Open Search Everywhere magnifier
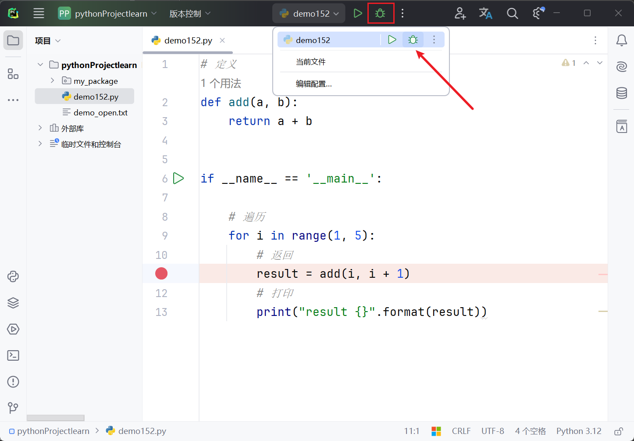634x441 pixels. 512,13
